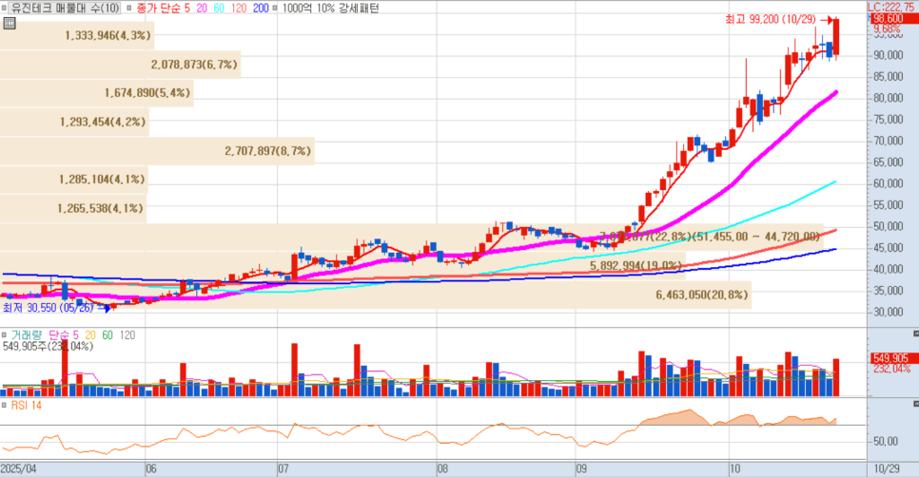Viewport: 919px width, 477px height.
Task: Click the 9.68% change label on price axis
Action: click(887, 29)
